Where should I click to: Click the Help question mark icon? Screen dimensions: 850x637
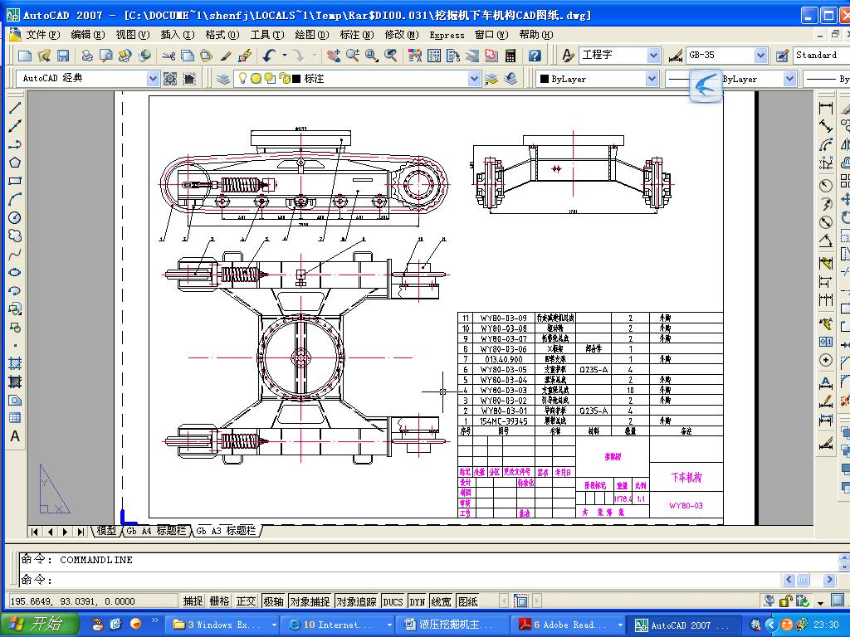click(535, 56)
